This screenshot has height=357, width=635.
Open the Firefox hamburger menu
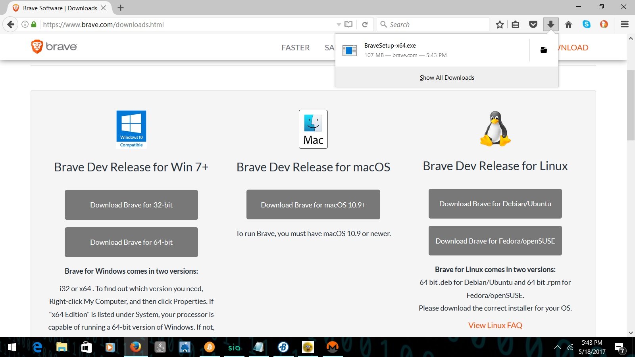(x=625, y=25)
